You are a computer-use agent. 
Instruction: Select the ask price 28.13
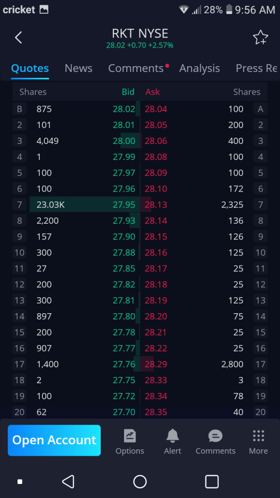[156, 205]
